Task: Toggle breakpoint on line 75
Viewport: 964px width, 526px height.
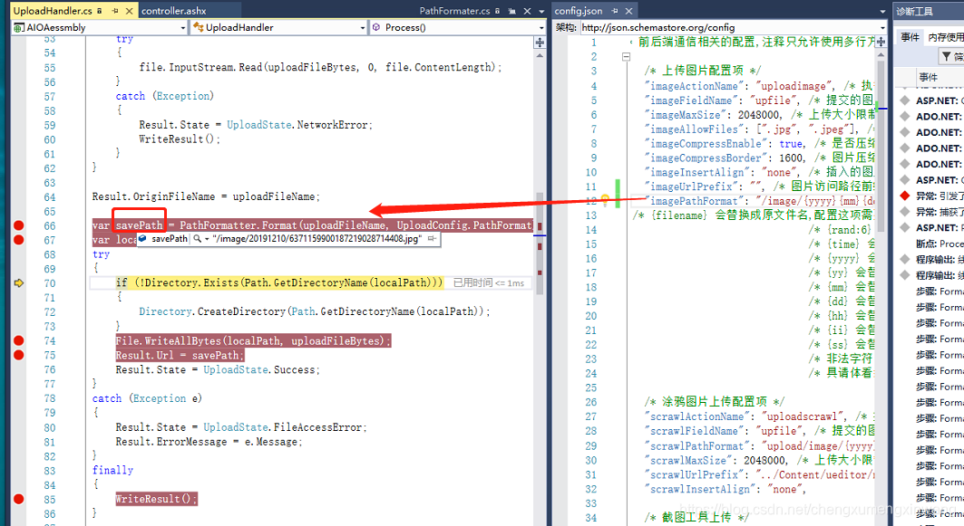Action: point(19,355)
